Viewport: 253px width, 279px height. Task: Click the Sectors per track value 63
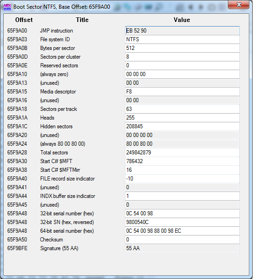point(182,109)
